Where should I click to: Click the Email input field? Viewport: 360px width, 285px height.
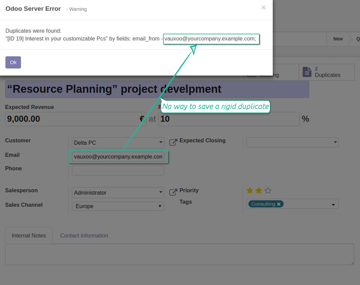pyautogui.click(x=118, y=157)
